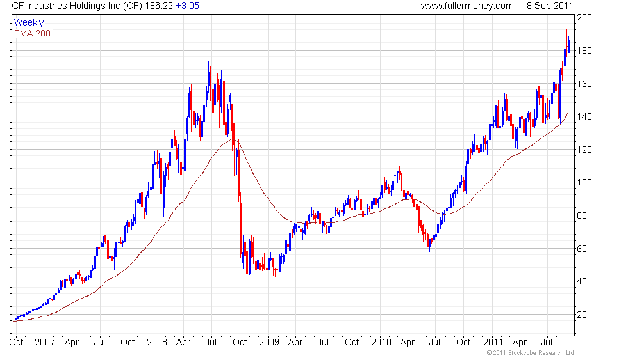The height and width of the screenshot is (358, 628).
Task: Click the 60 price axis label
Action: pyautogui.click(x=582, y=249)
